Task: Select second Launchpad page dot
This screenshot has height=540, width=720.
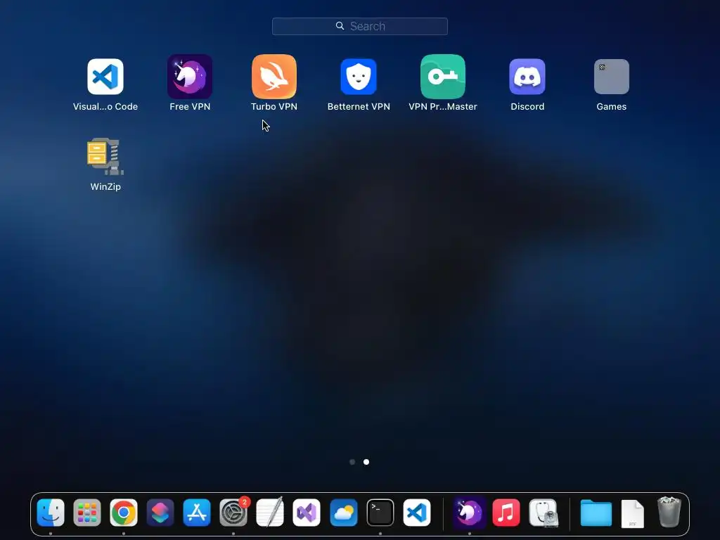Action: (x=366, y=462)
